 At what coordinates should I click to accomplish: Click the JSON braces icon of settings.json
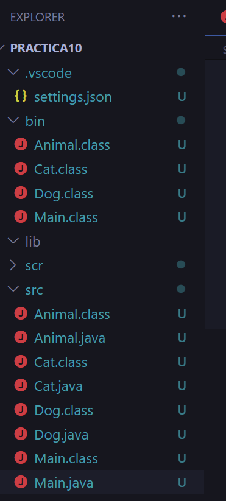[21, 97]
